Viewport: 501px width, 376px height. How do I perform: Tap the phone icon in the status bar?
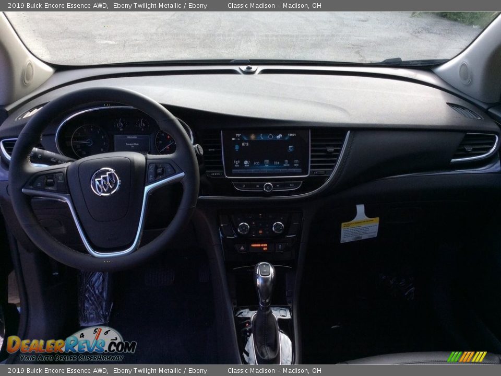(x=261, y=136)
